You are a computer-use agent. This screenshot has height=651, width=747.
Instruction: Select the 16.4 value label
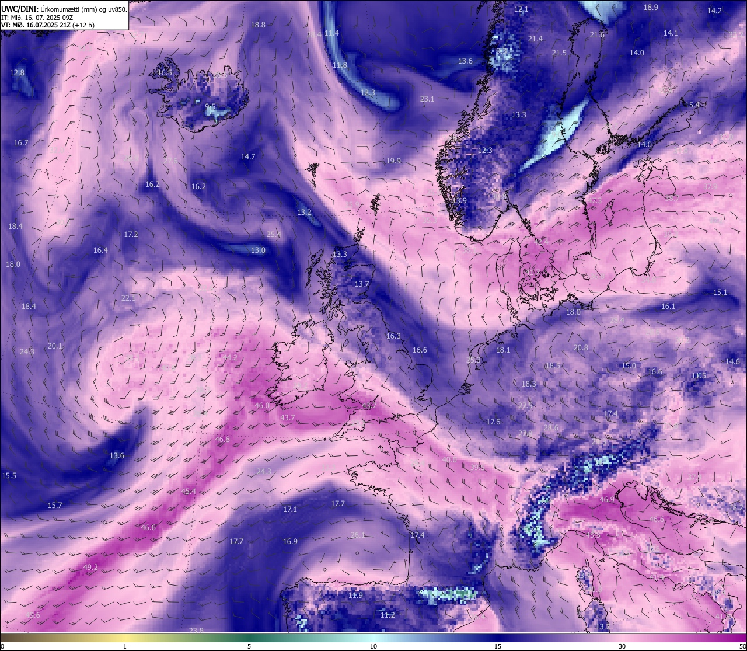click(100, 250)
